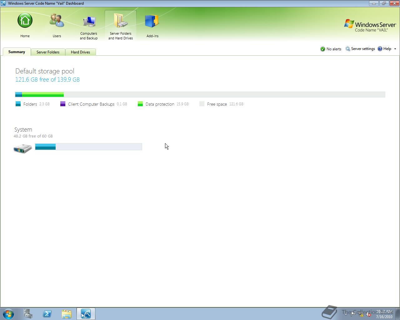Click the Data protection green swatch
The width and height of the screenshot is (400, 320).
click(x=140, y=104)
